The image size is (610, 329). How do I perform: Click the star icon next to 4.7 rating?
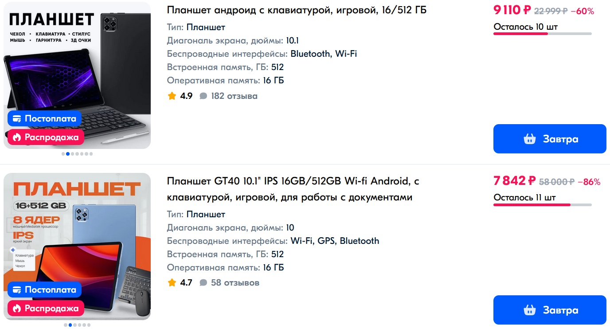click(x=172, y=282)
